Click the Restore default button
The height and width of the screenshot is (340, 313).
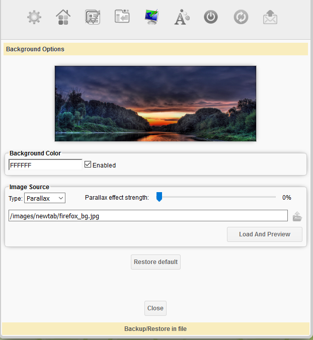pyautogui.click(x=155, y=262)
